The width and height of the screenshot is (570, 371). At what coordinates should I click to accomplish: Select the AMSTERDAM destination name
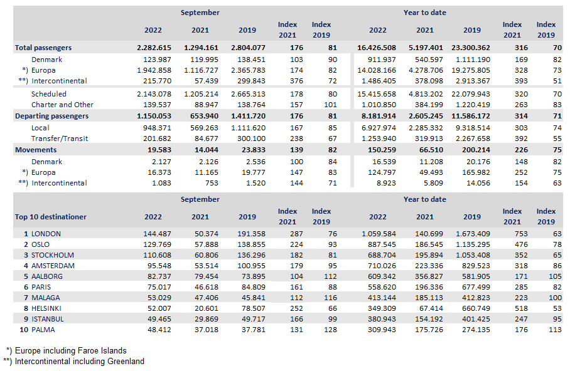pyautogui.click(x=53, y=266)
